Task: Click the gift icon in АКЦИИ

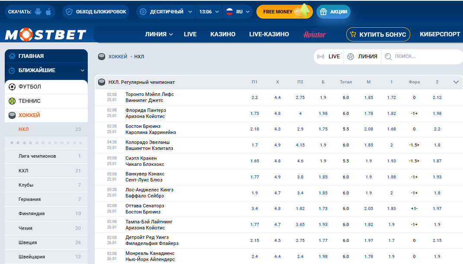Action: (x=323, y=12)
